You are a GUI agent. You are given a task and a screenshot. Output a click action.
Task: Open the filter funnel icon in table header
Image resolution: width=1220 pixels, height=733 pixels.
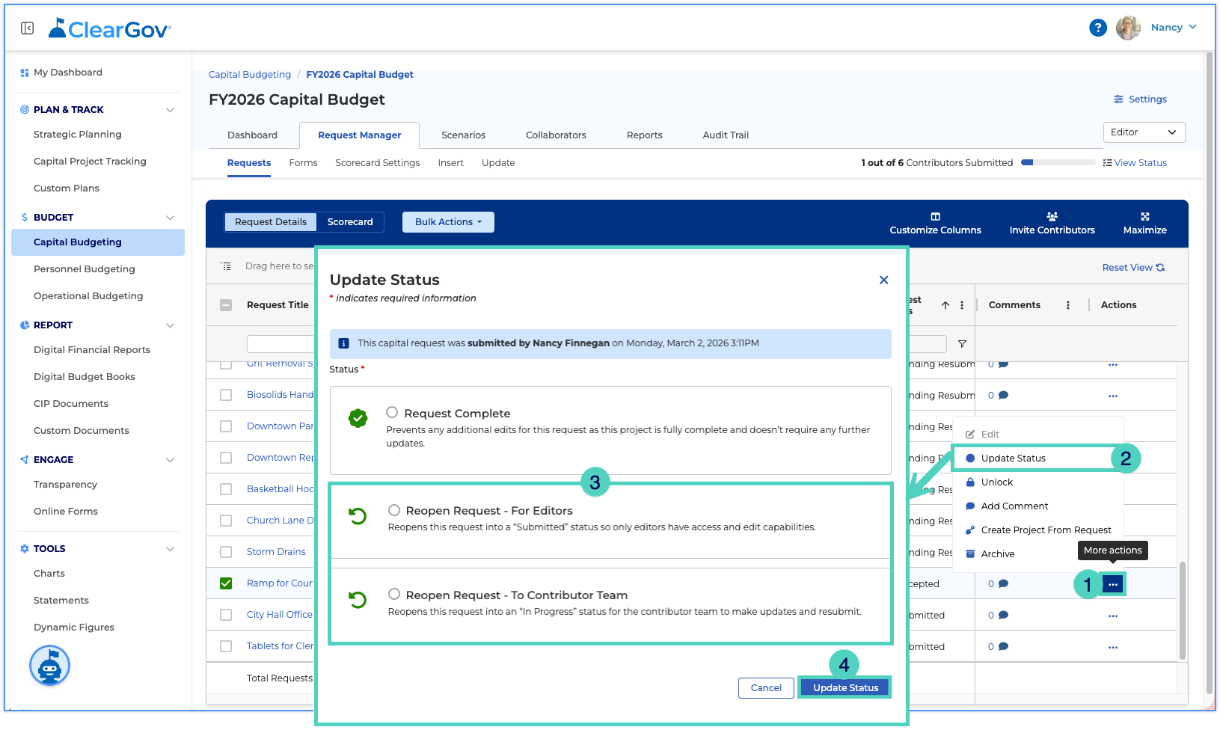point(962,344)
